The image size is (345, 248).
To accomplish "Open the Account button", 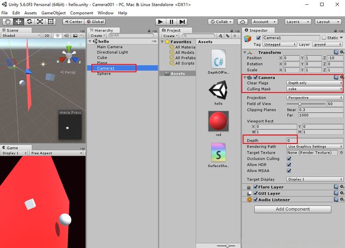I will click(x=264, y=22).
